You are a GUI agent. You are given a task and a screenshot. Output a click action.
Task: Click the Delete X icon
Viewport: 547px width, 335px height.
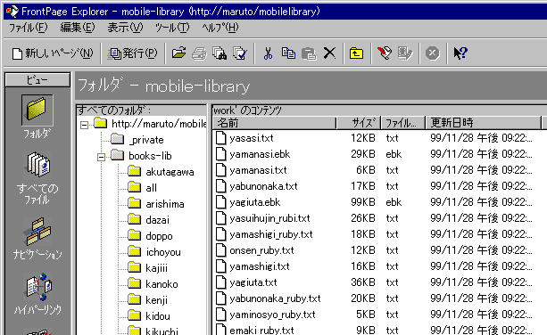(329, 53)
